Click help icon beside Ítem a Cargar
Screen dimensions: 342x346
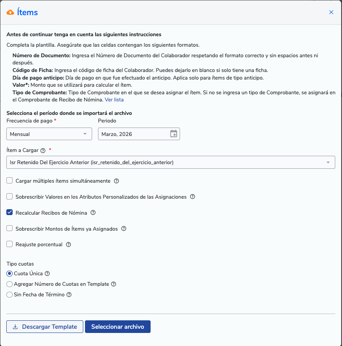43,150
